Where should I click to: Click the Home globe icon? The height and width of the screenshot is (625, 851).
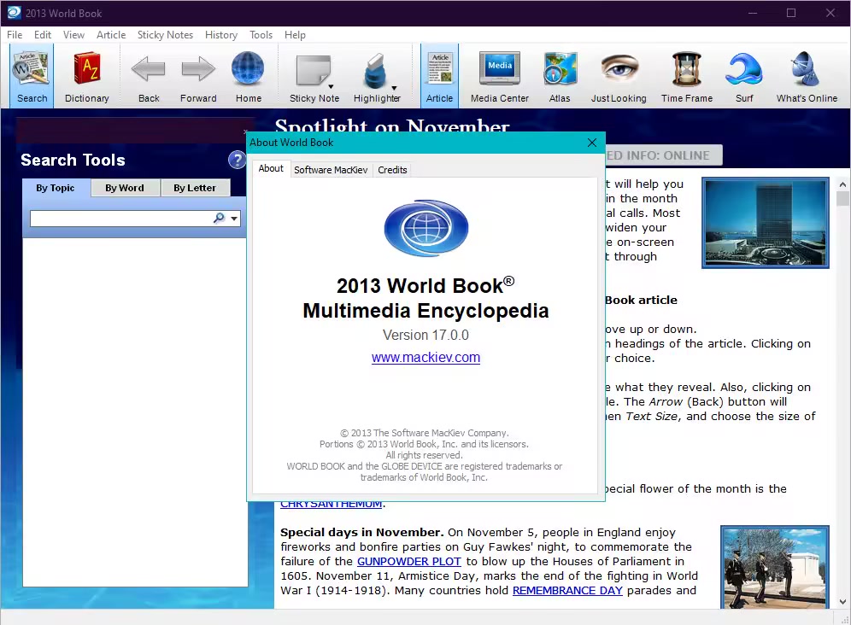pos(248,76)
